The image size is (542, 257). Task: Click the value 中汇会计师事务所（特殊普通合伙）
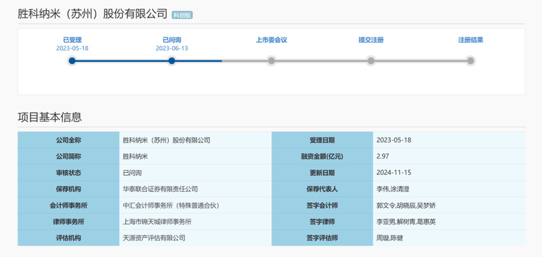171,205
